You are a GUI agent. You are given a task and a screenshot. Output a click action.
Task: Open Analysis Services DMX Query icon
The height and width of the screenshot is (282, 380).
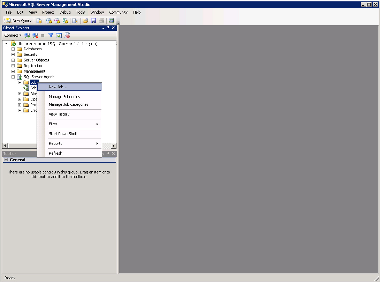(57, 21)
